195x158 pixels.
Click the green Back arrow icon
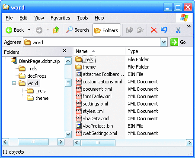9,30
